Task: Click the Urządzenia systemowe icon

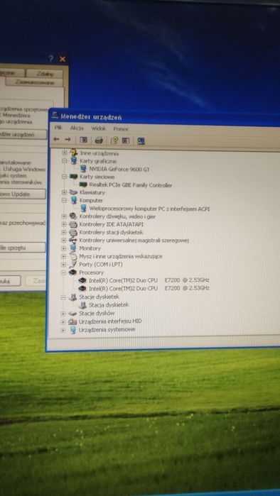Action: 72,330
